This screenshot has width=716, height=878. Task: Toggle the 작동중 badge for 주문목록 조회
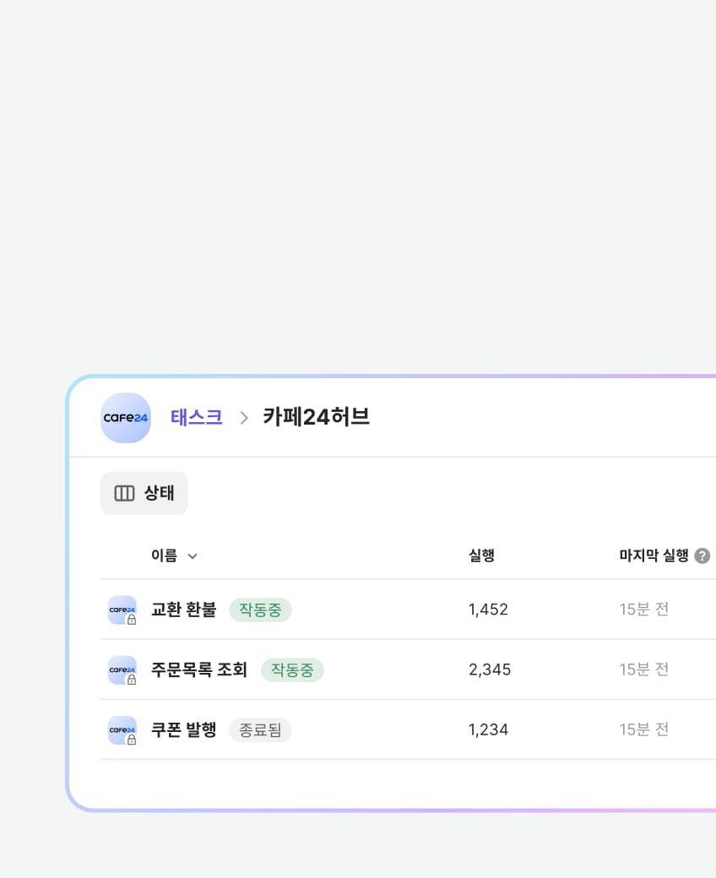[x=292, y=669]
